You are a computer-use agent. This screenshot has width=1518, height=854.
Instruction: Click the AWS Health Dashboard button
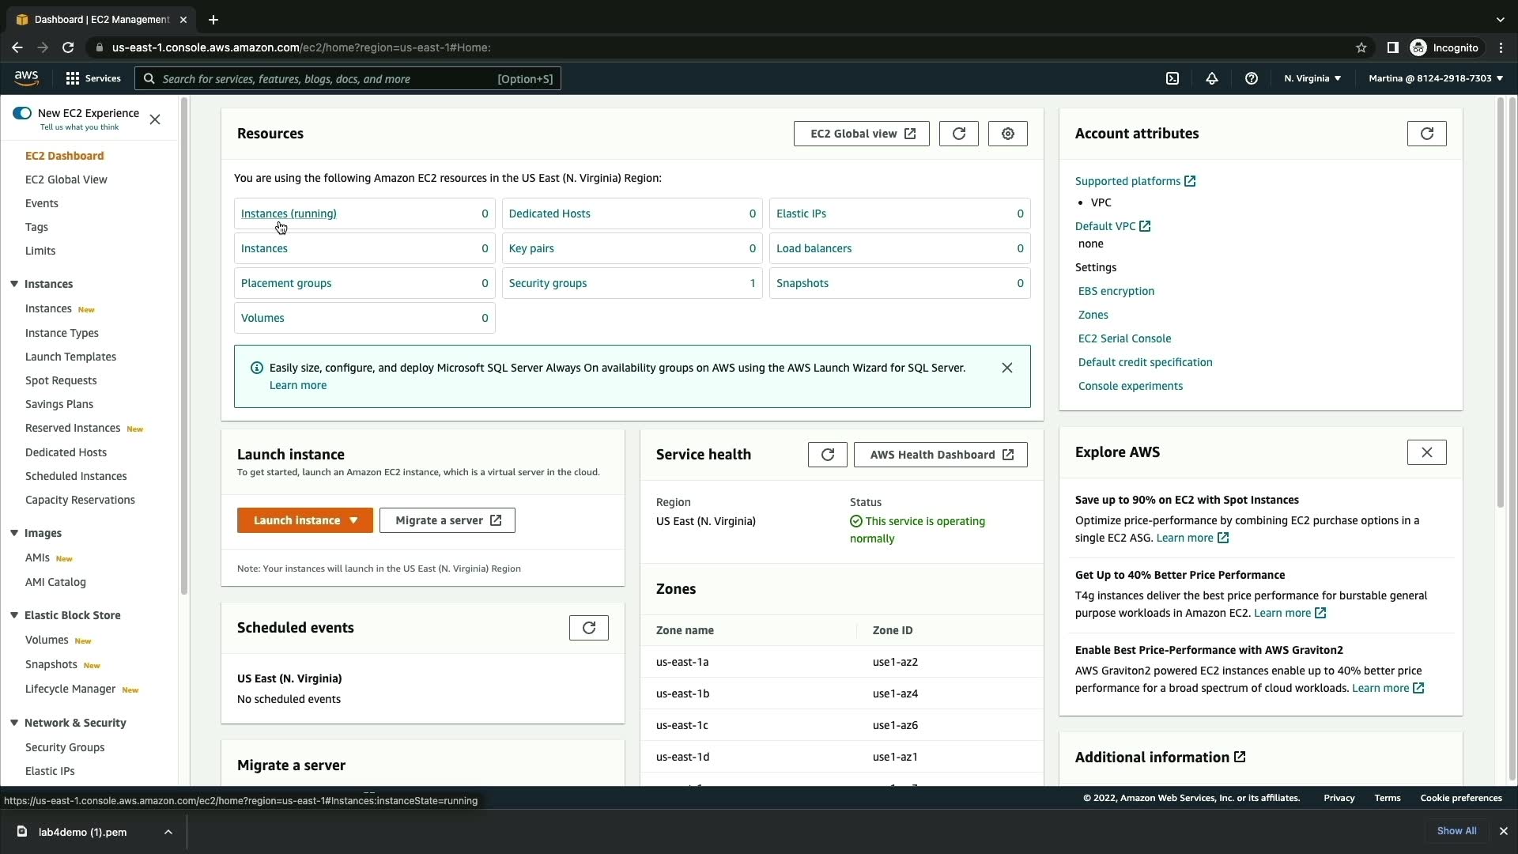tap(940, 455)
